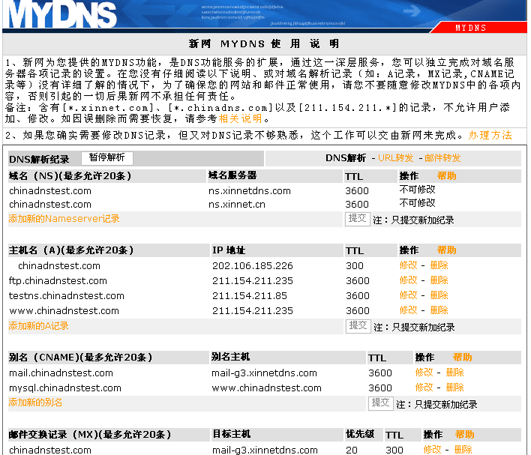Click 帮助 in the MX section header

click(464, 435)
